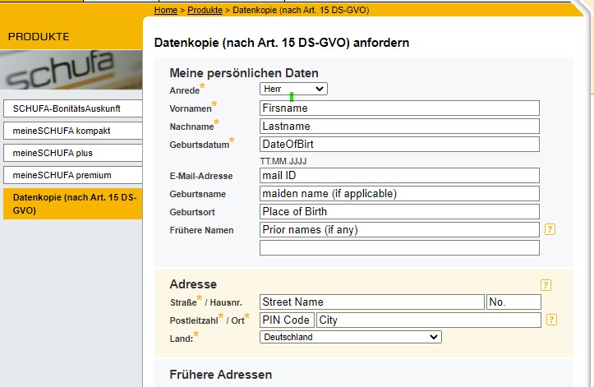Image resolution: width=594 pixels, height=387 pixels.
Task: Click the Geburtsdatum input field
Action: [399, 145]
